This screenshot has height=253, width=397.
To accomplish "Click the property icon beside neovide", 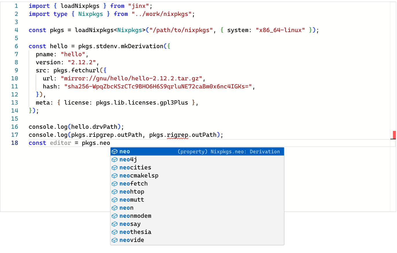I will 115,241.
